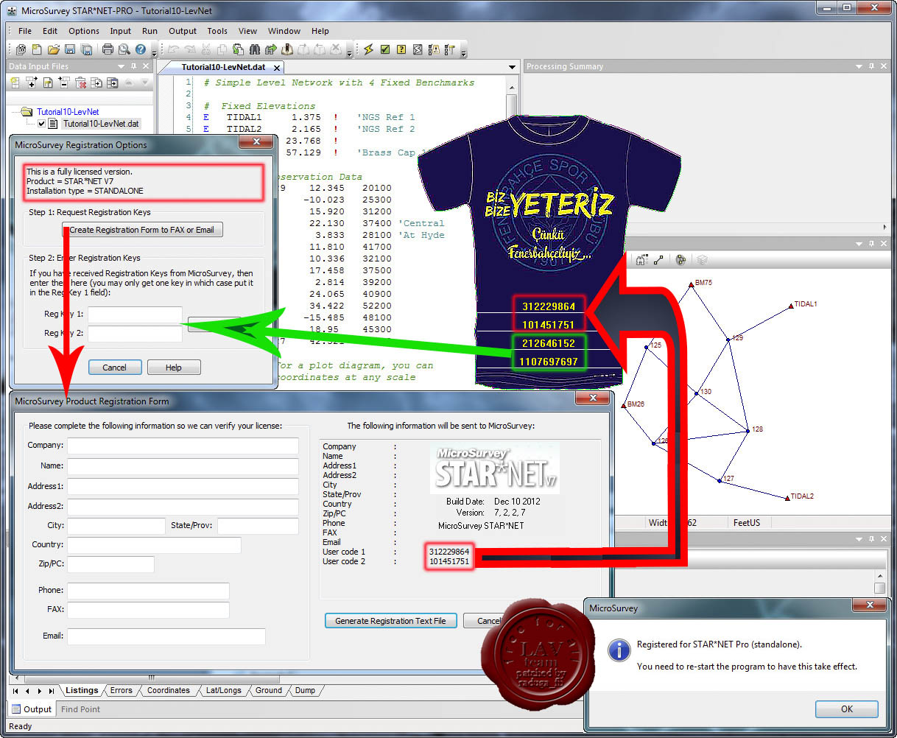
Task: Click the first icon in Data Input Files toolbar
Action: 15,82
